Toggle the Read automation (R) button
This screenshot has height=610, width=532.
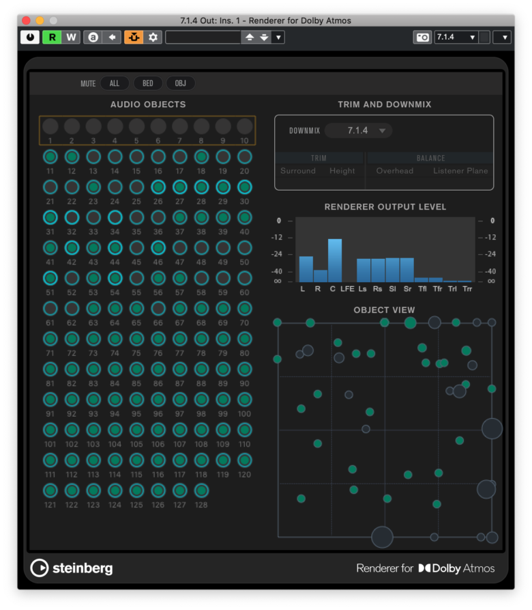(52, 37)
